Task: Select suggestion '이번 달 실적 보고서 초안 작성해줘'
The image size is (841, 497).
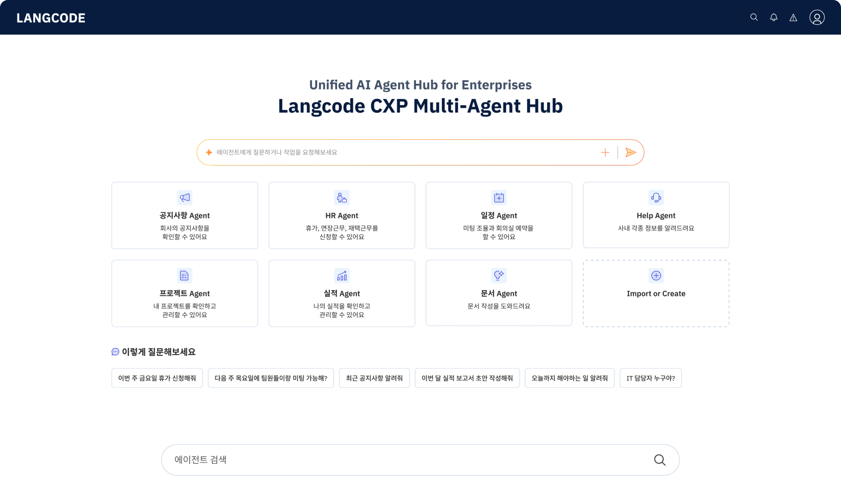Action: point(467,378)
